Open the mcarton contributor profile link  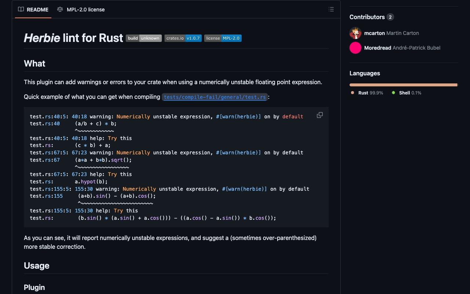click(375, 33)
